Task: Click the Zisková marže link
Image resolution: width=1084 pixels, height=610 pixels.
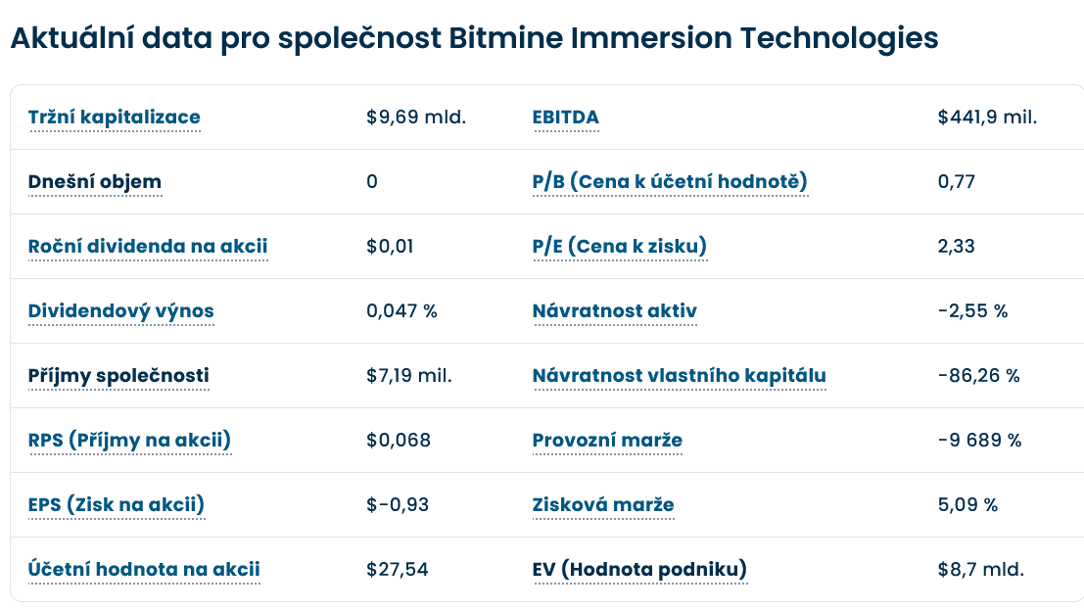Action: coord(603,505)
